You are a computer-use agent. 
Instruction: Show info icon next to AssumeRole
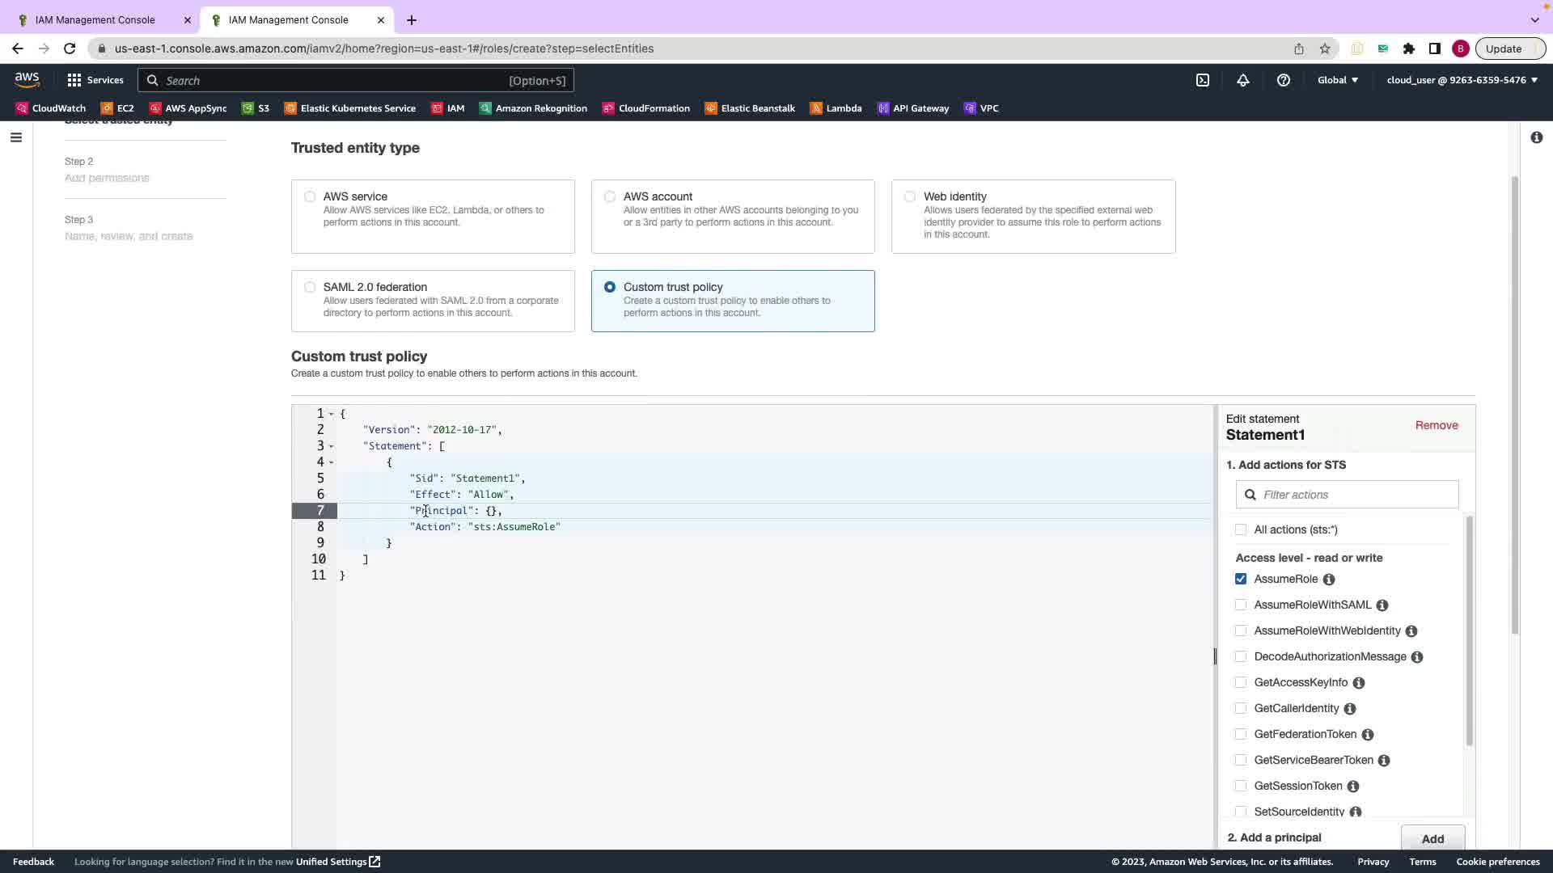1329,580
